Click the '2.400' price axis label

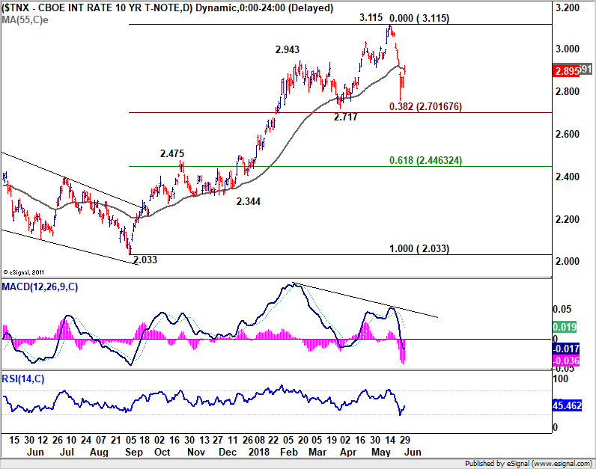point(567,177)
